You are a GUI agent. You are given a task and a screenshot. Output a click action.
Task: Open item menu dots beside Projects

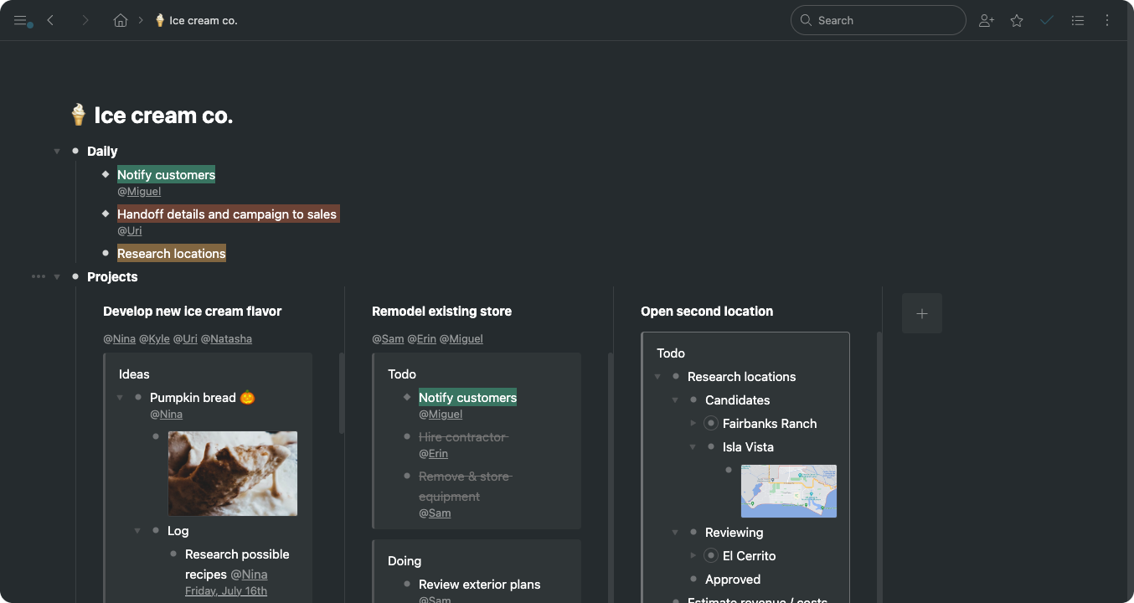tap(39, 276)
